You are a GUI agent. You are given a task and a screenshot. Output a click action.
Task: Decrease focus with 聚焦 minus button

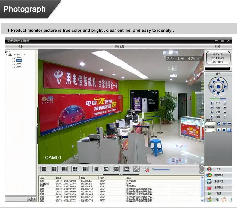pos(225,107)
